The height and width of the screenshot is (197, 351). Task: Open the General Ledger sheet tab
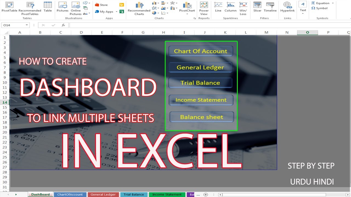click(103, 195)
